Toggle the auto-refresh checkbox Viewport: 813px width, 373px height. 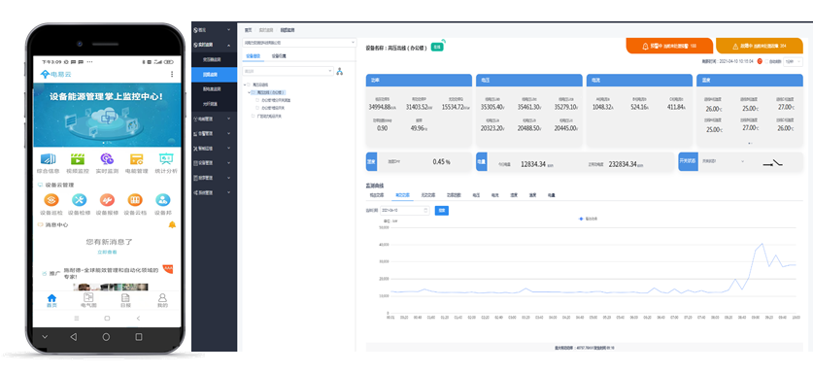coord(766,61)
